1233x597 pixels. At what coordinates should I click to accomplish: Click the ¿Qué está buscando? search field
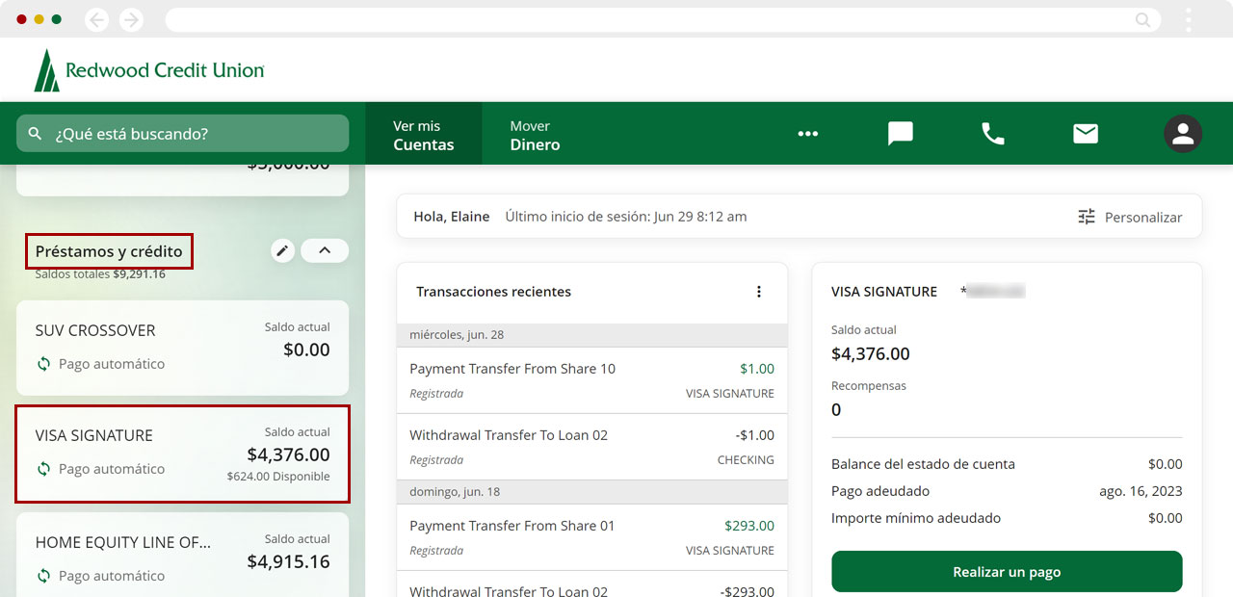point(183,134)
